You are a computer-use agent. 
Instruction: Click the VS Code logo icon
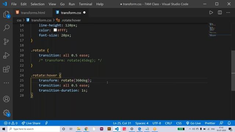tap(5, 4)
